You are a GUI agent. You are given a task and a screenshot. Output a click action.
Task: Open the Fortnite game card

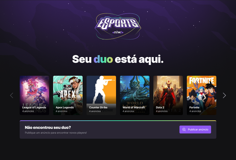[202, 95]
